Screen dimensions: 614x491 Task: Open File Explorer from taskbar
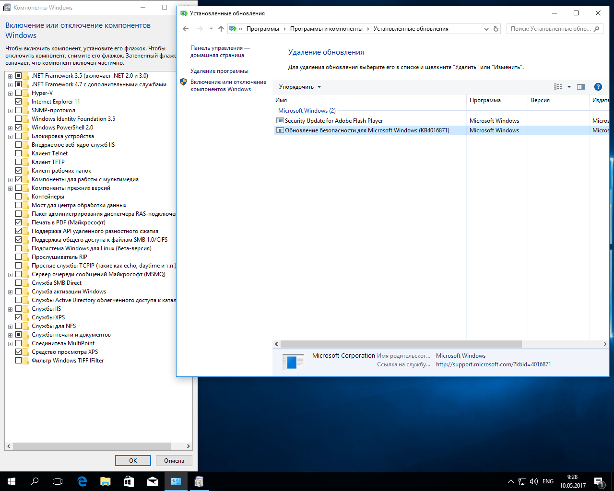pos(106,481)
